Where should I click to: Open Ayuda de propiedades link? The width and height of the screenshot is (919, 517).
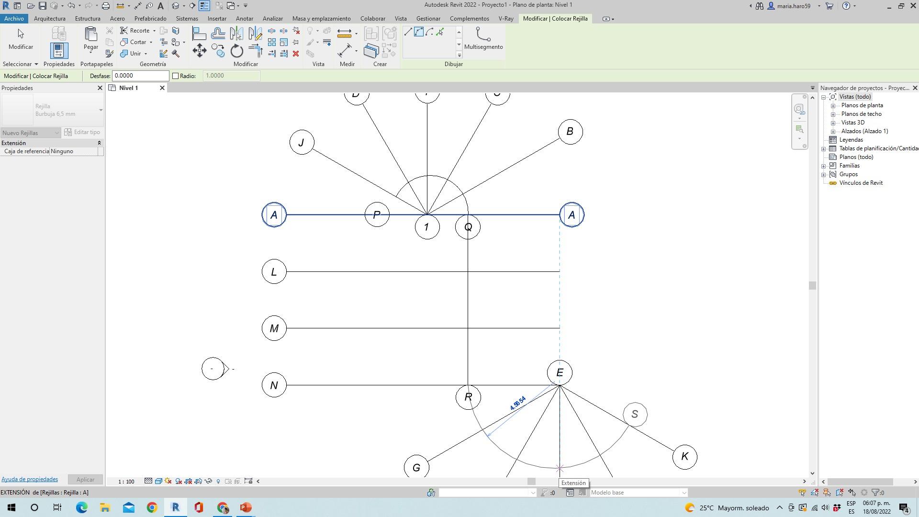[x=30, y=479]
